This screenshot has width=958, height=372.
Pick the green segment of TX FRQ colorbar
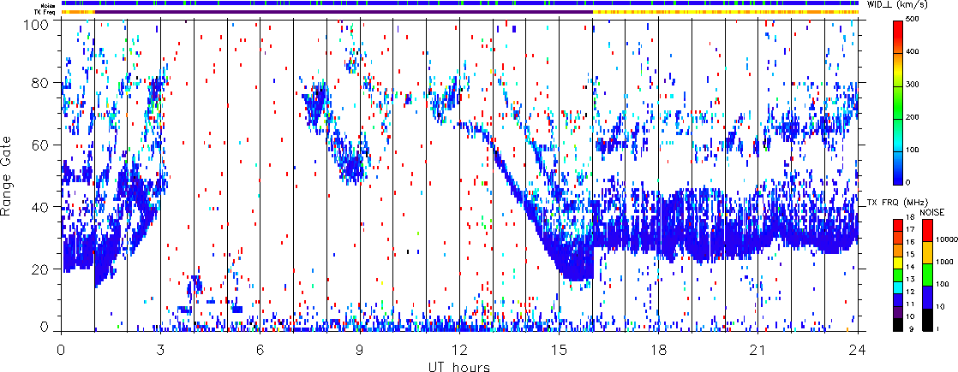tap(898, 275)
